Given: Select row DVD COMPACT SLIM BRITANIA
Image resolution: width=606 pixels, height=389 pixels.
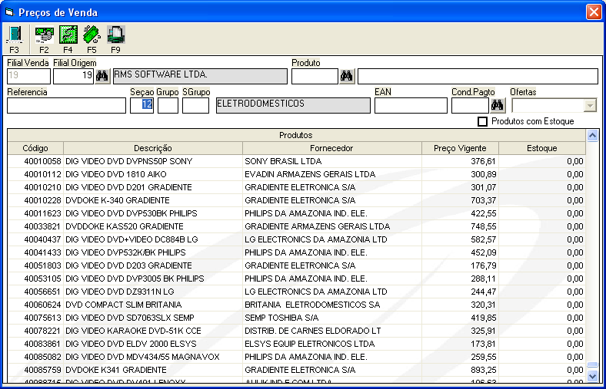Looking at the screenshot, I should [x=296, y=305].
